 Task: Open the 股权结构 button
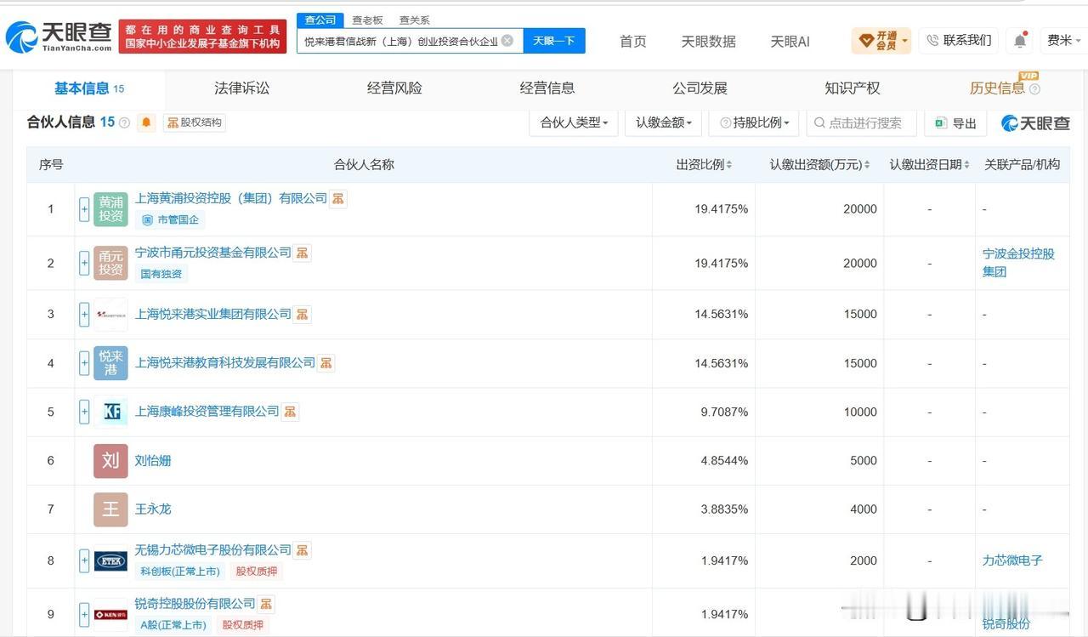click(x=195, y=122)
